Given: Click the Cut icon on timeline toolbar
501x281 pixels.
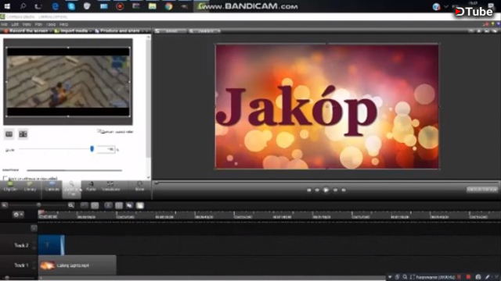Looking at the screenshot, I should tap(108, 205).
